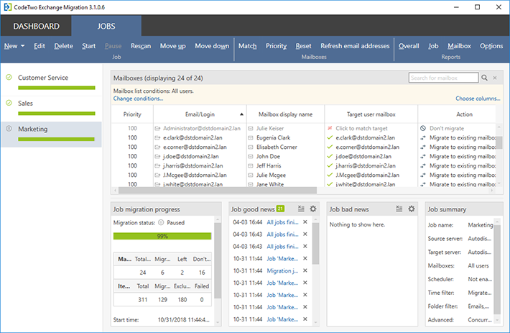This screenshot has width=510, height=333.
Task: Click the mailbox icon beside Eugenia Clark
Action: (251, 137)
